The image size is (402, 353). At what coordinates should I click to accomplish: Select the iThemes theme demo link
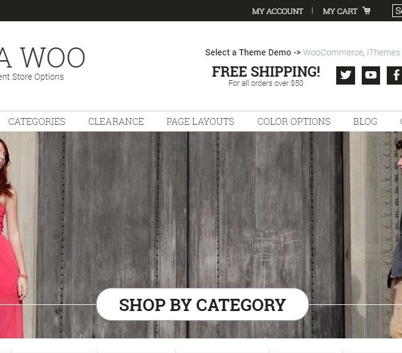(x=383, y=52)
